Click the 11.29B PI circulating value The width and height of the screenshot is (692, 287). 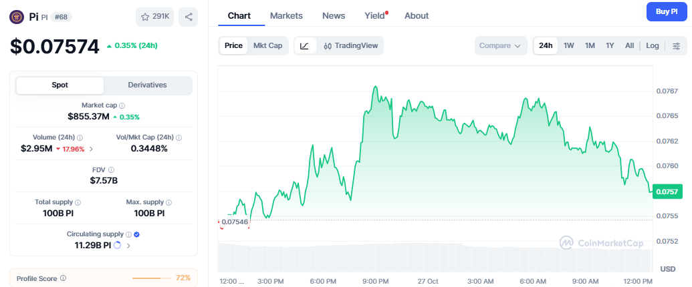click(x=93, y=246)
